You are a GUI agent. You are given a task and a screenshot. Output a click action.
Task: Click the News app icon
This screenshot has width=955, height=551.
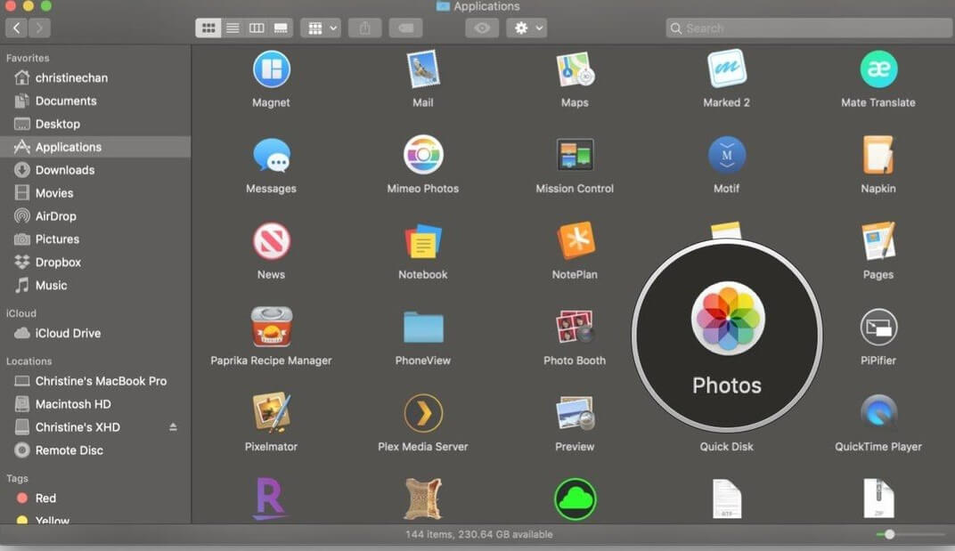(x=271, y=241)
